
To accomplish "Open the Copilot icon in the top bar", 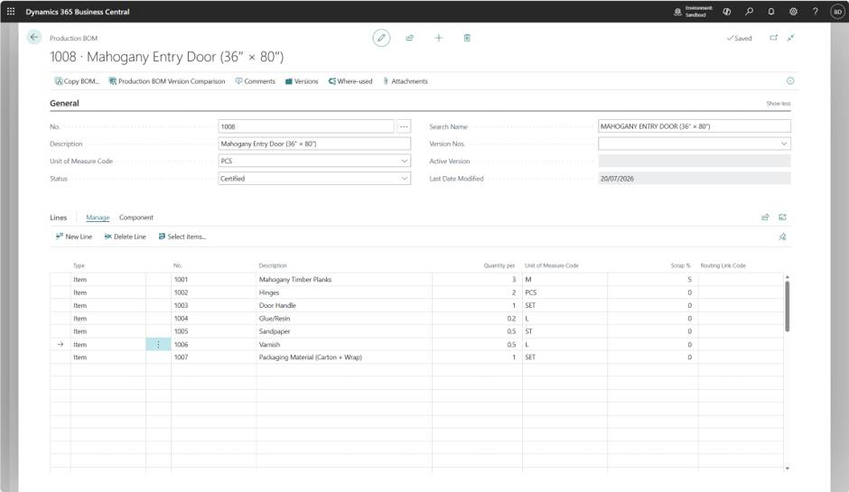I will click(727, 12).
